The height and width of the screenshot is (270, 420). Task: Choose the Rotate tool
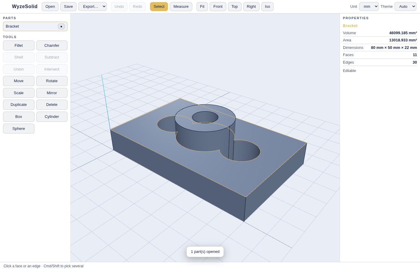[52, 81]
